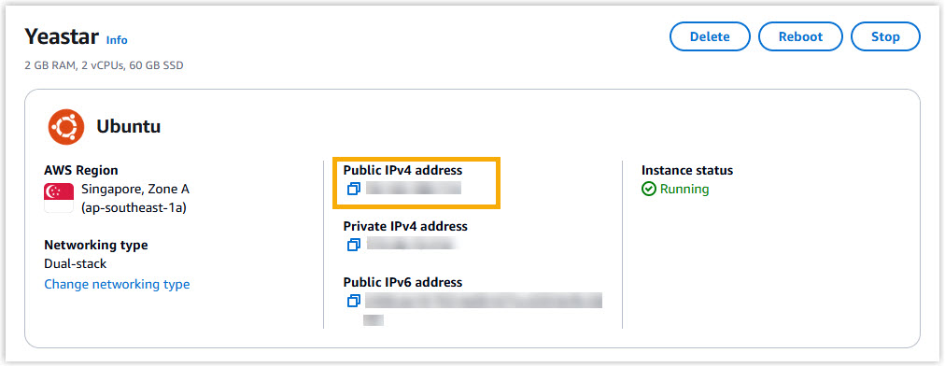Click the Singapore, Zone A region text
Viewport: 945px width, 367px height.
pos(135,190)
